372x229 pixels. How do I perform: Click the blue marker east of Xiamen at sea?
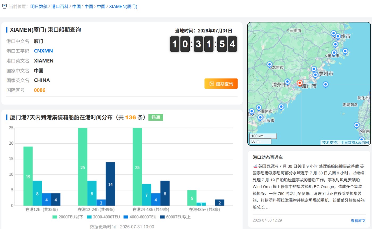point(325,85)
